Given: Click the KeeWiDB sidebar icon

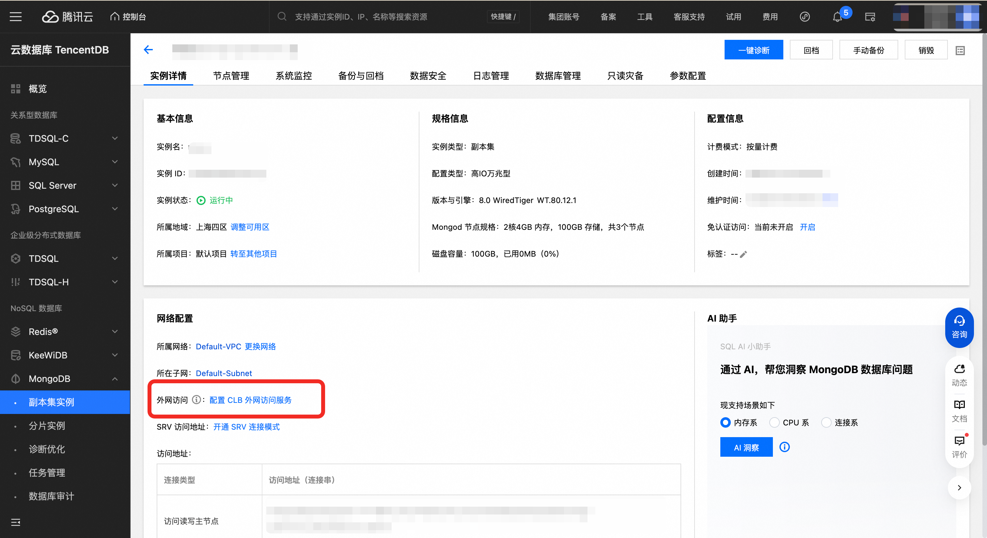Looking at the screenshot, I should [16, 355].
